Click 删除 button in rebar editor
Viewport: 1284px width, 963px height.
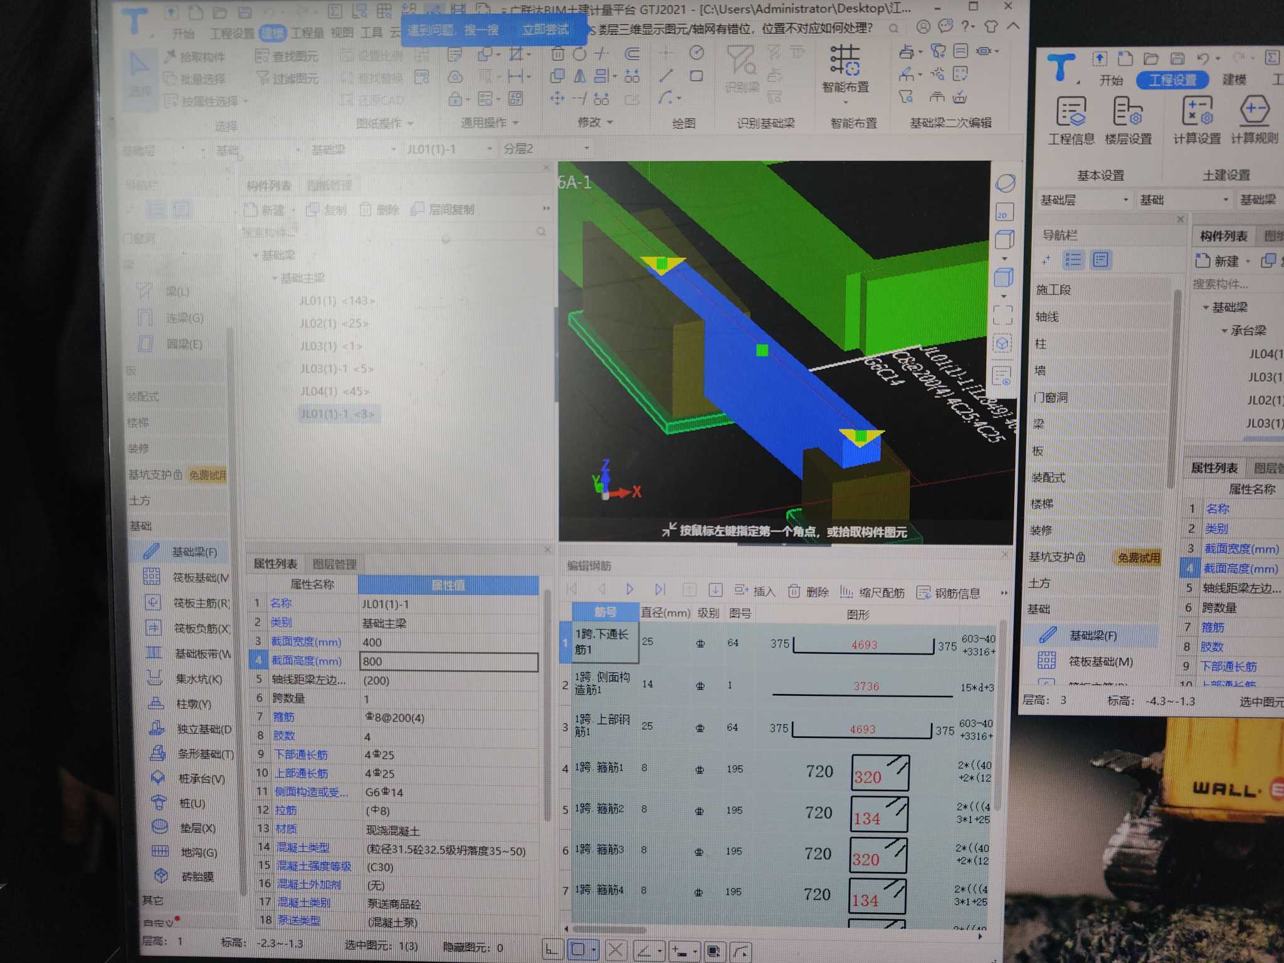[x=809, y=591]
